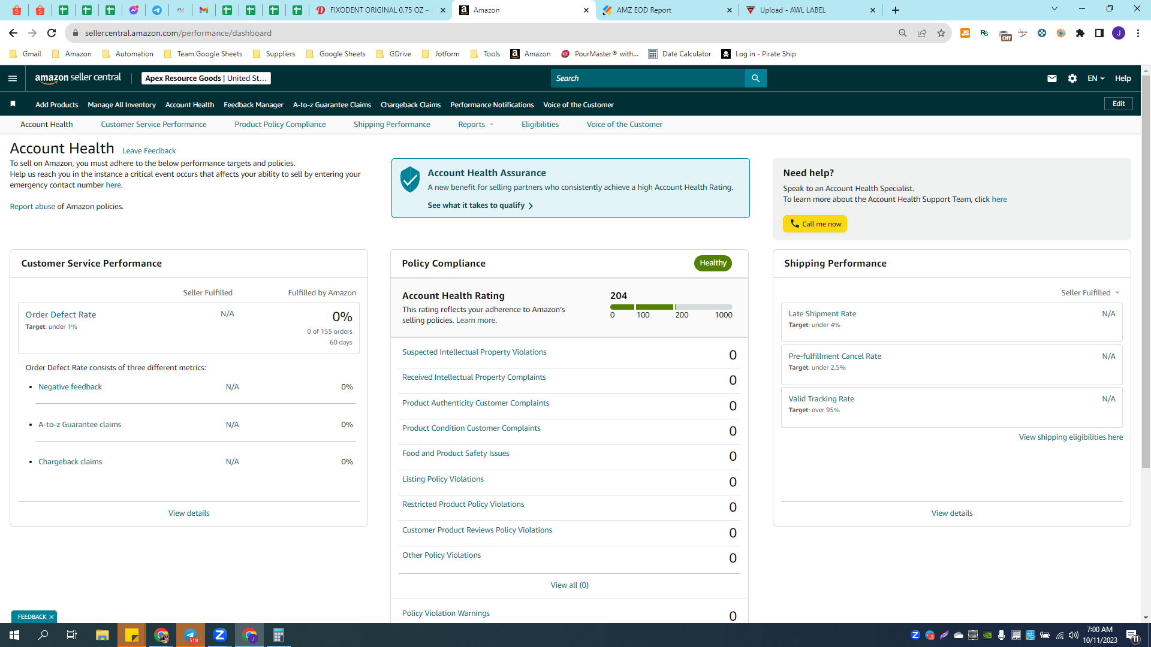1151x647 pixels.
Task: Open the Pirate Ship login bookmark
Action: point(758,54)
